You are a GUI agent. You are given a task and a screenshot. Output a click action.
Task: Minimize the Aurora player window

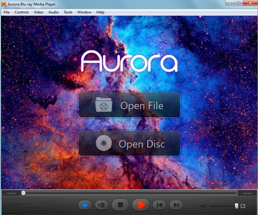[x=230, y=3]
